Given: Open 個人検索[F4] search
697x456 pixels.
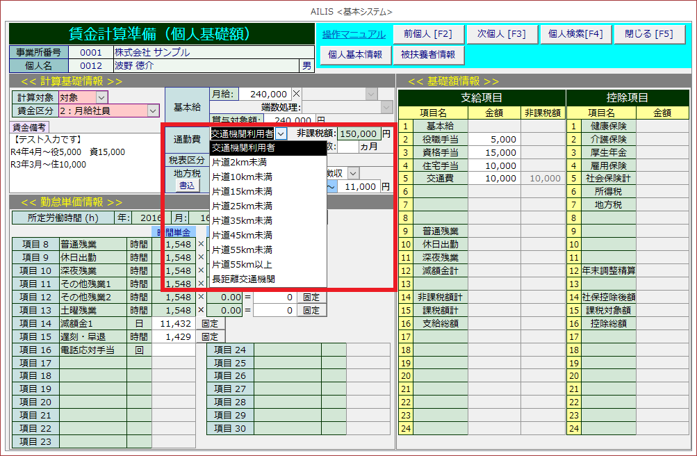Looking at the screenshot, I should [575, 34].
